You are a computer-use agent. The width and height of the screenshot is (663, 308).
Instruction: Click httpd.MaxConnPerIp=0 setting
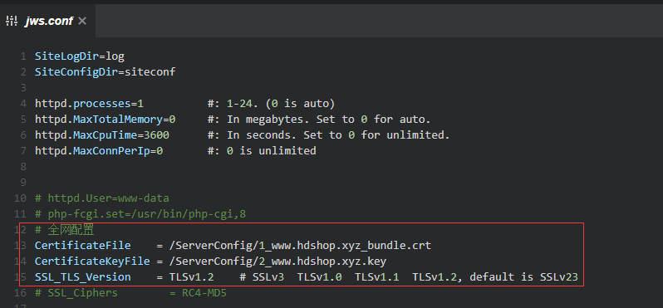pos(99,150)
